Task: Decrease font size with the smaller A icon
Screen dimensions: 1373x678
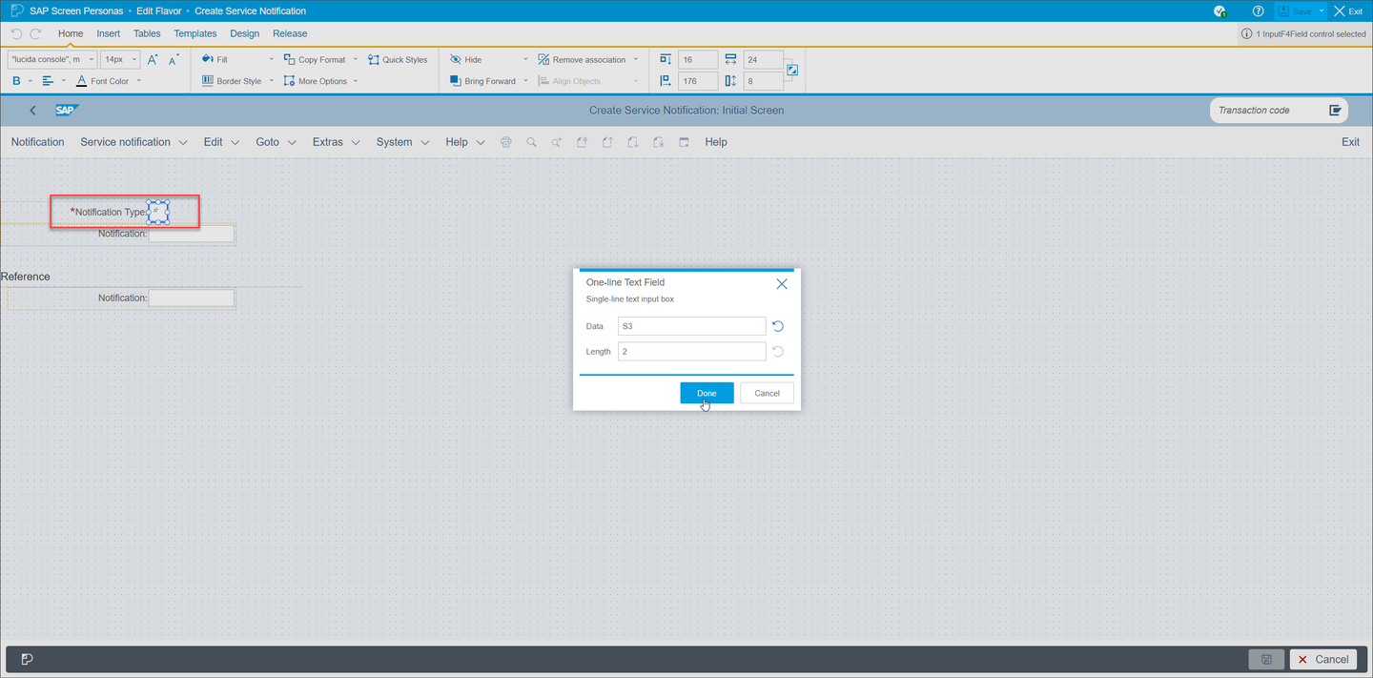Action: point(174,59)
